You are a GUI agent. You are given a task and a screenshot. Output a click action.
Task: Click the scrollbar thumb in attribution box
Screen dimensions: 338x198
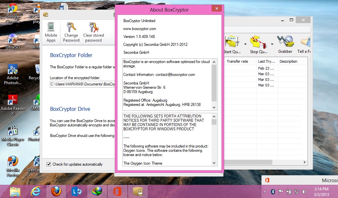point(214,122)
